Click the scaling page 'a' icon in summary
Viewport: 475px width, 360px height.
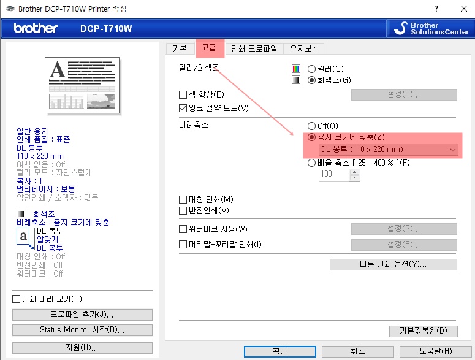click(x=26, y=239)
